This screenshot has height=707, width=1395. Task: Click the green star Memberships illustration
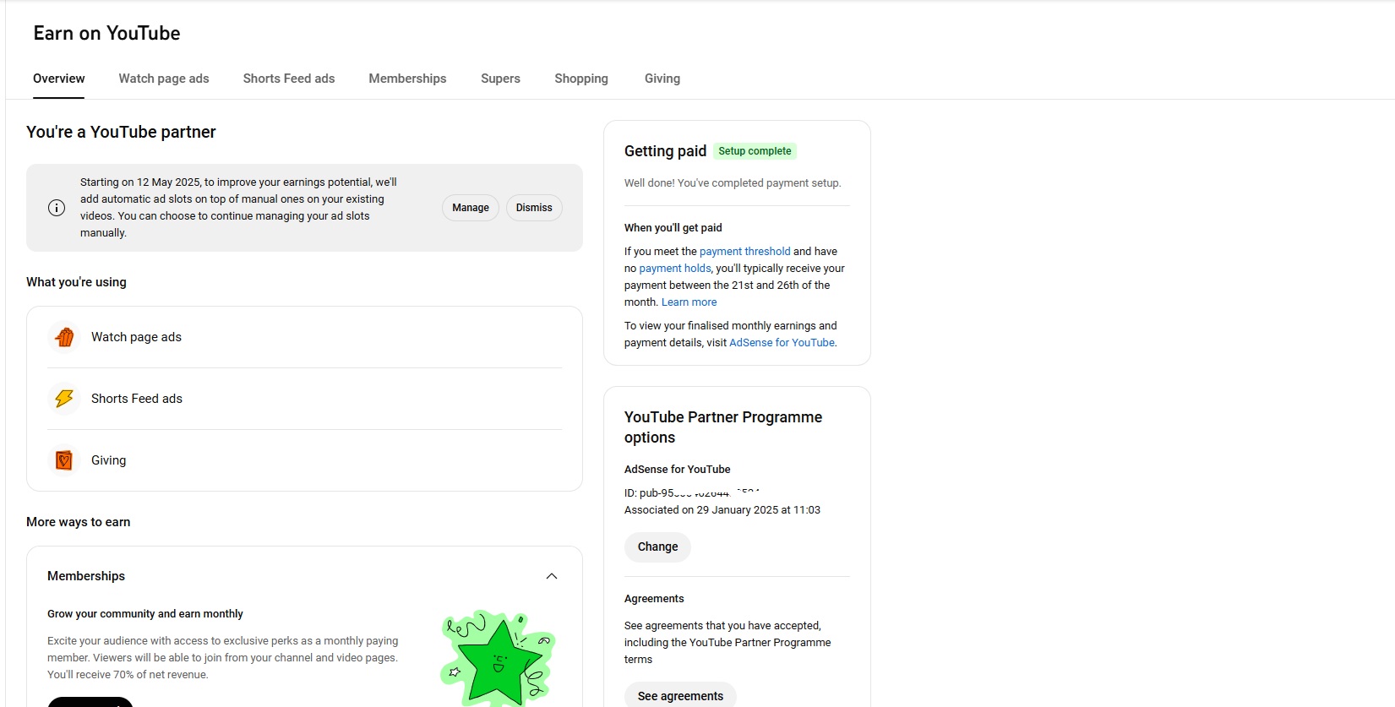click(x=498, y=658)
